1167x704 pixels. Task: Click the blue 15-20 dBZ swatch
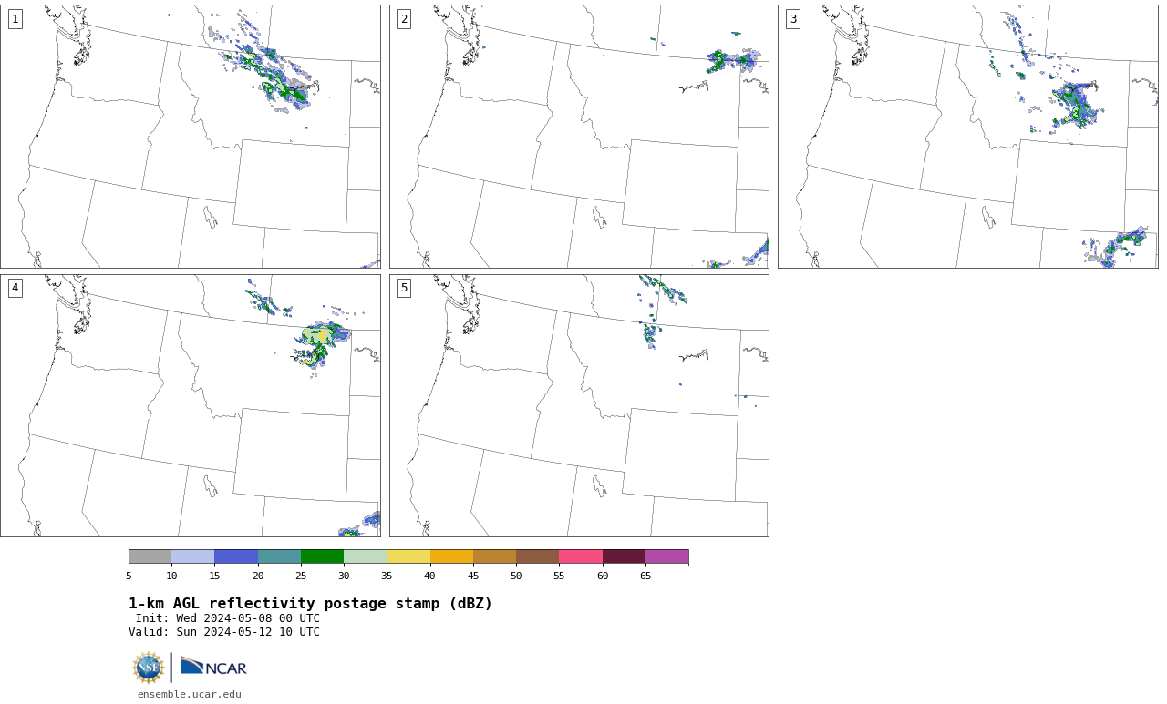[x=236, y=556]
